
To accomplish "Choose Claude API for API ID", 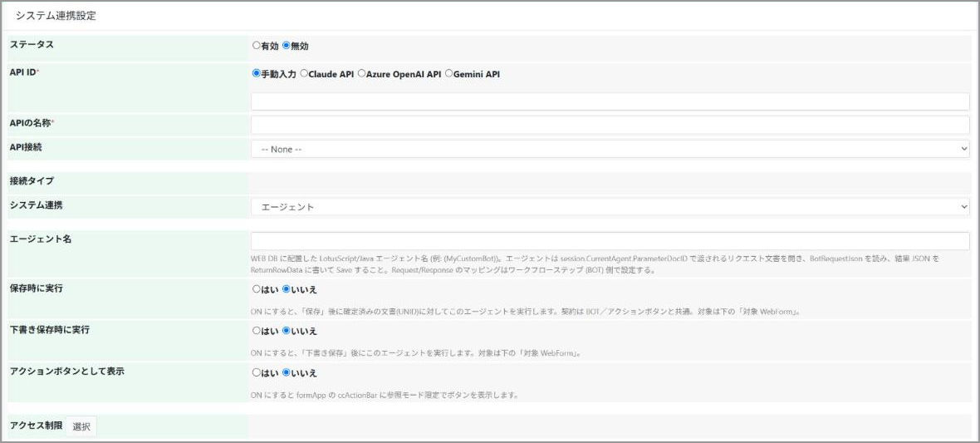I will click(304, 73).
